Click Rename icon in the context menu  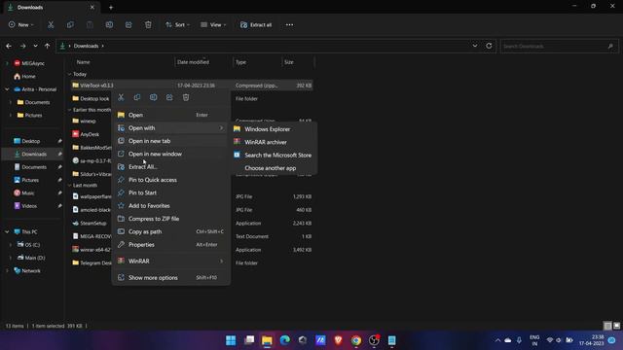click(x=154, y=97)
